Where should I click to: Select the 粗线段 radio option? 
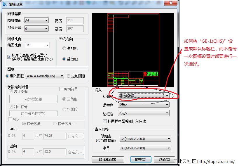64,109
